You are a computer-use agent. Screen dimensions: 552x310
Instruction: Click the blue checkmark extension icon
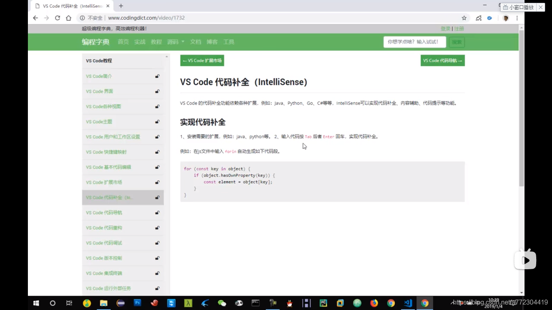click(x=490, y=18)
